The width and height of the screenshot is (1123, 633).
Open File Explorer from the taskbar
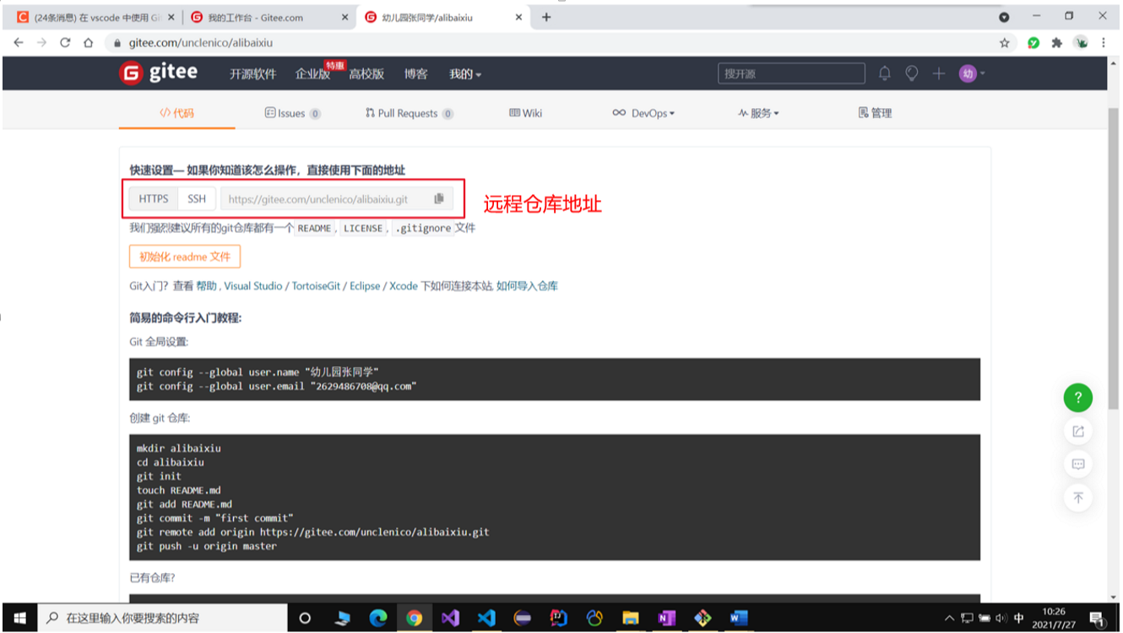click(x=631, y=618)
